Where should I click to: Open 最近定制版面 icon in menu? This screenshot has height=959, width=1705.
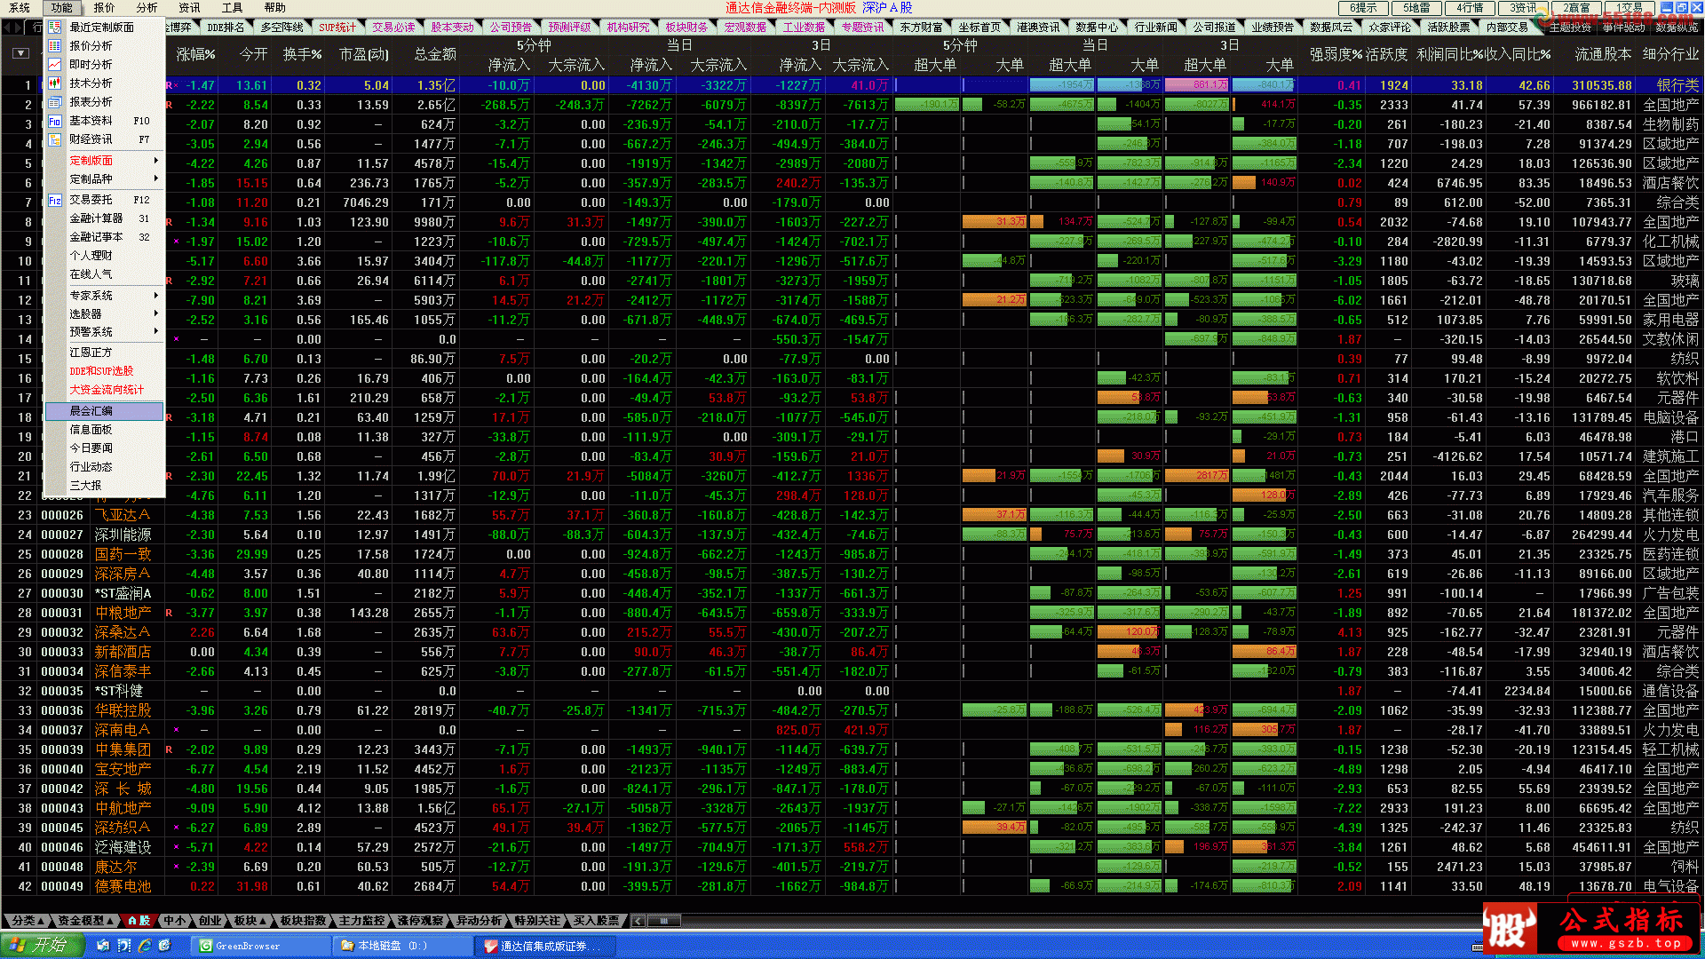point(55,28)
